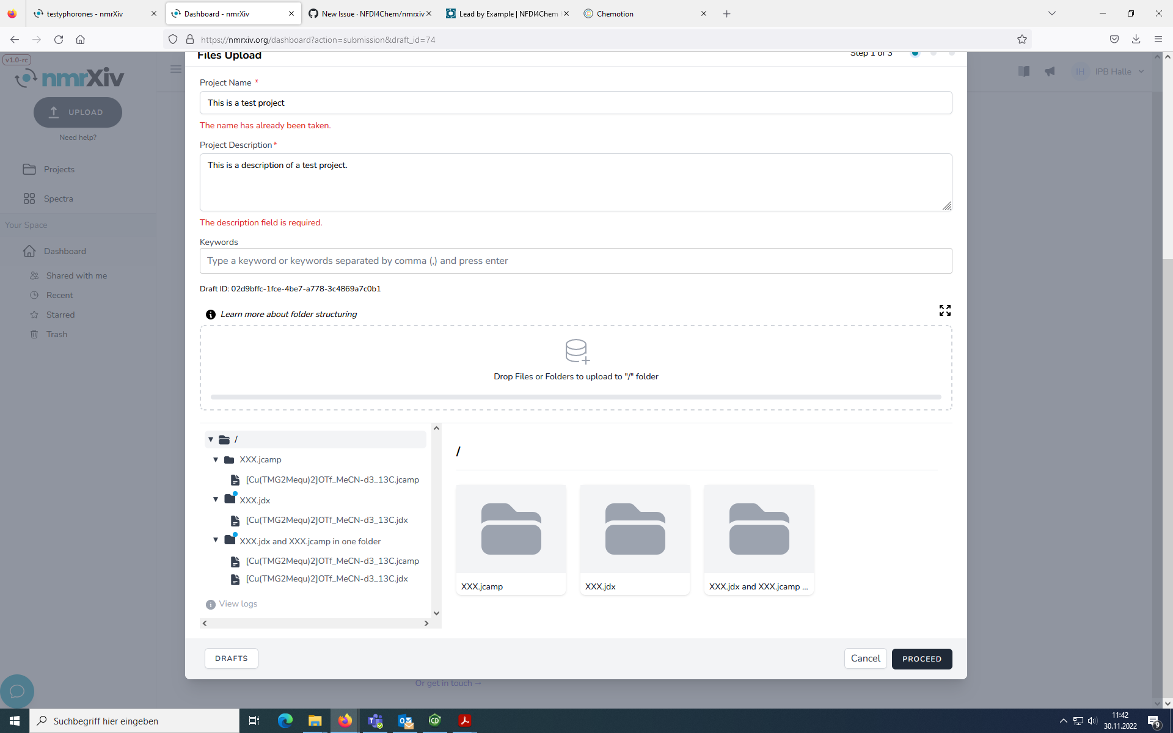
Task: Select the Dashboard menu entry
Action: pyautogui.click(x=64, y=251)
